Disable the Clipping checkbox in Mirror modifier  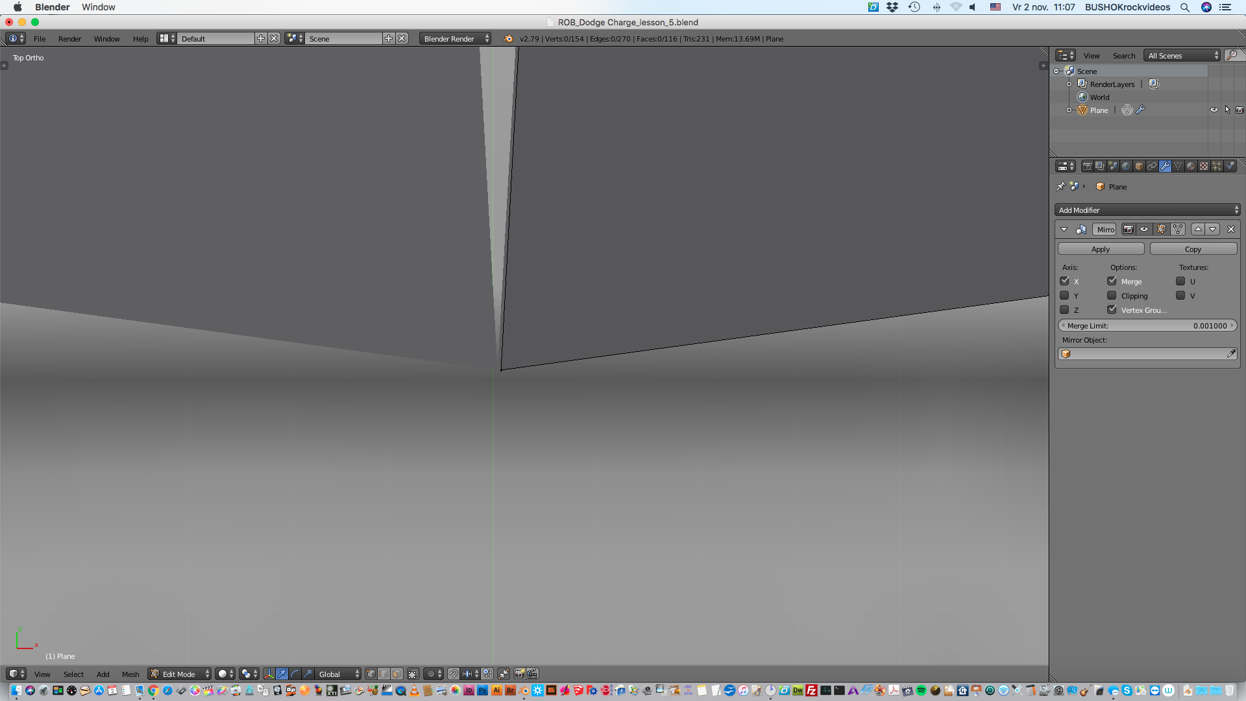[x=1112, y=295]
